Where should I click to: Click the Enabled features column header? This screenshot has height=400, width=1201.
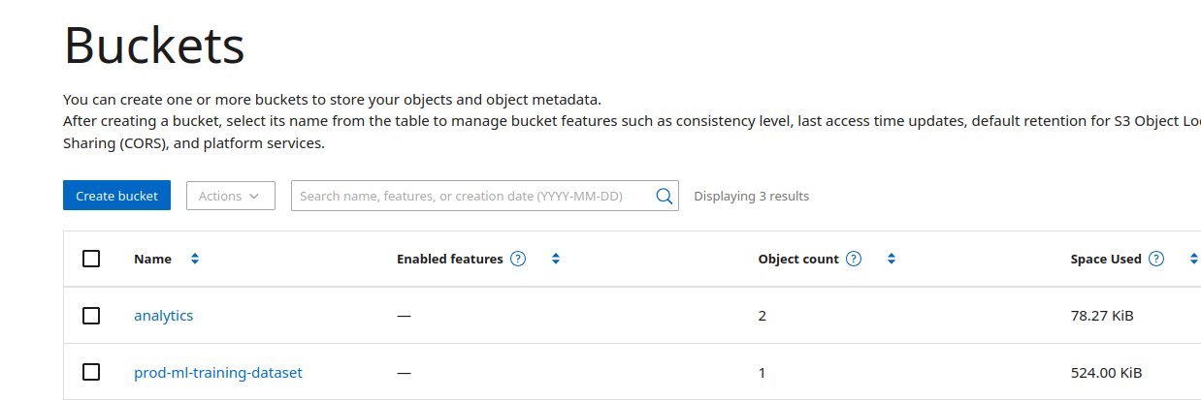[x=450, y=259]
